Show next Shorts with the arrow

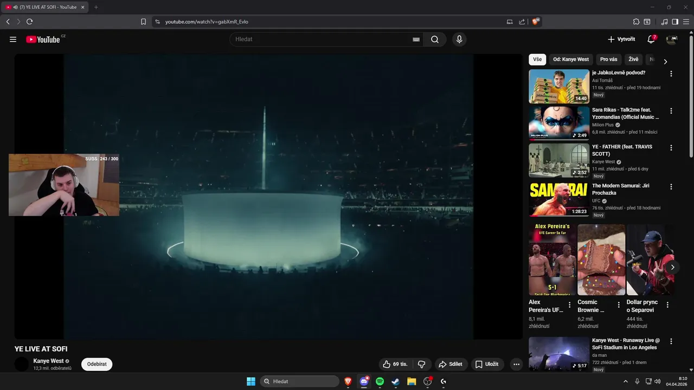[x=672, y=267]
